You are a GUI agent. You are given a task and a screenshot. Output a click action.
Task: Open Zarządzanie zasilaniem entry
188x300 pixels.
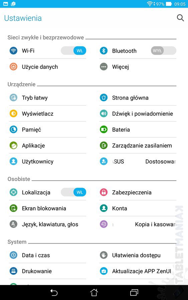point(138,145)
